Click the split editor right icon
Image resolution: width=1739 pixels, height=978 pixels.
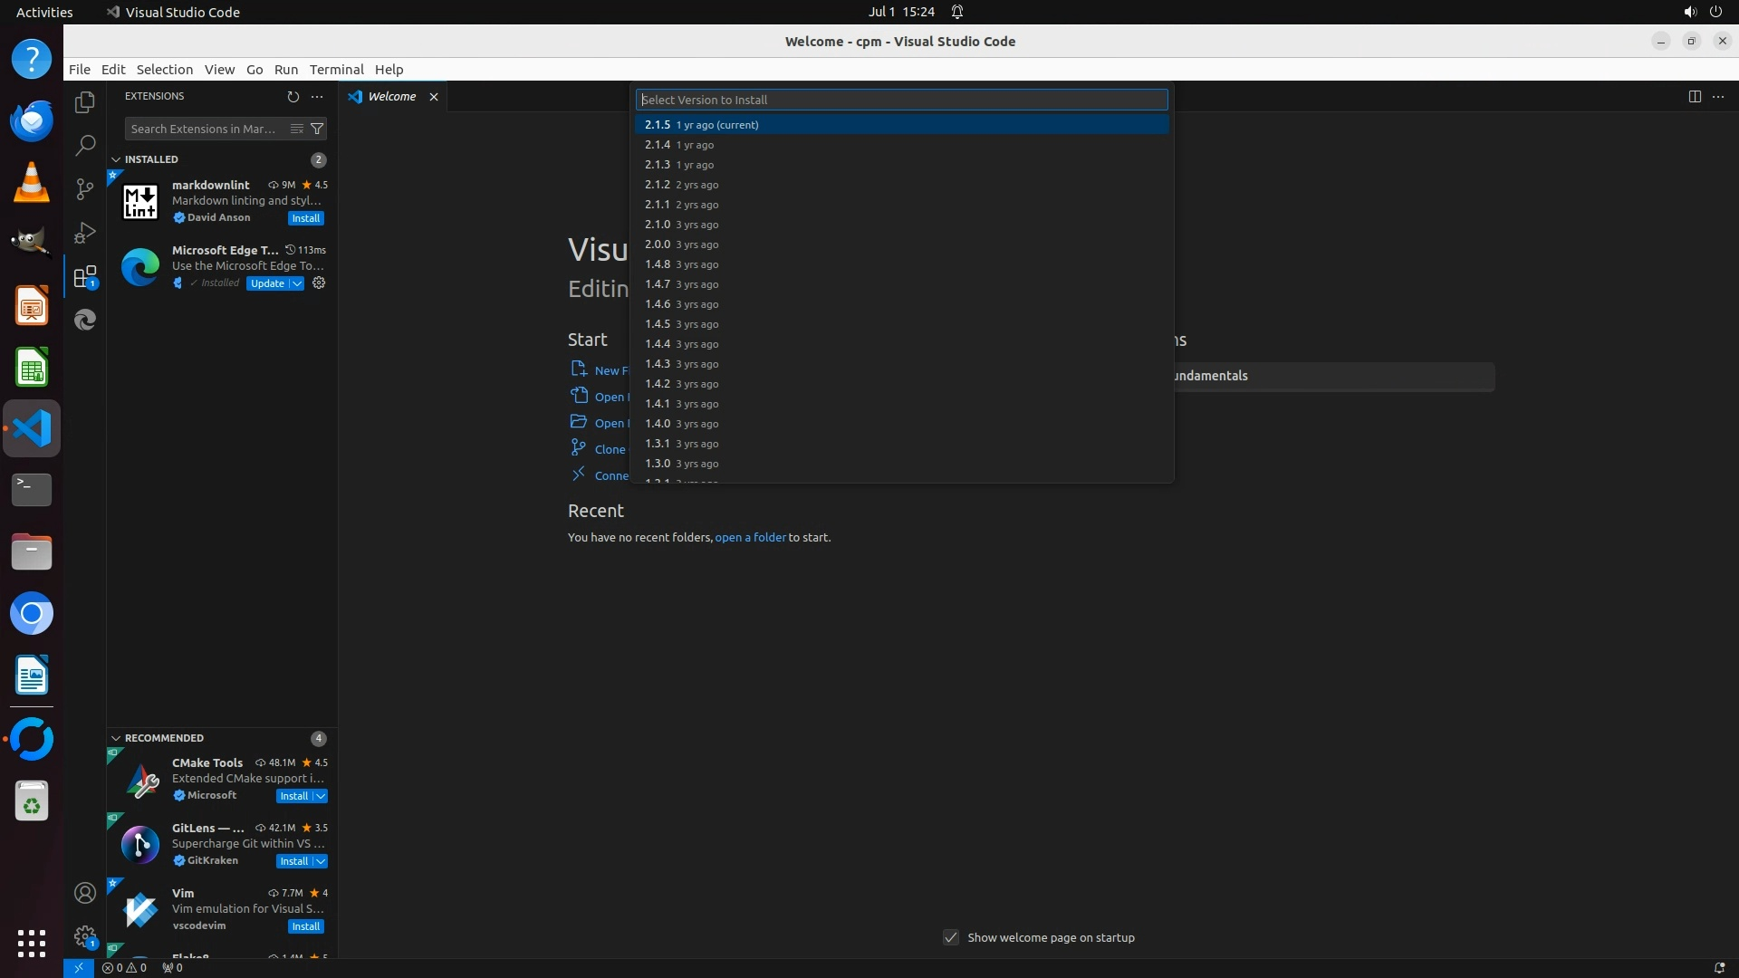(1694, 96)
